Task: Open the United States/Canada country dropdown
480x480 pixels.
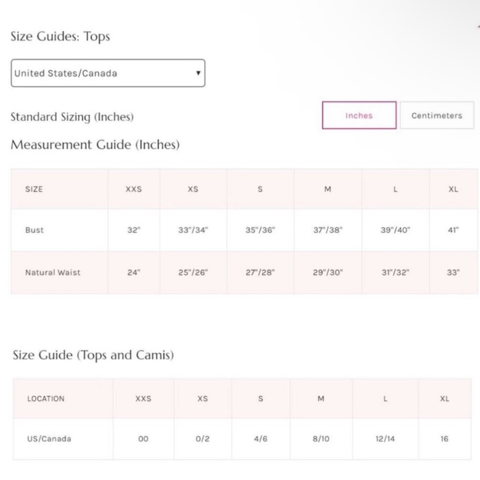Action: click(108, 73)
